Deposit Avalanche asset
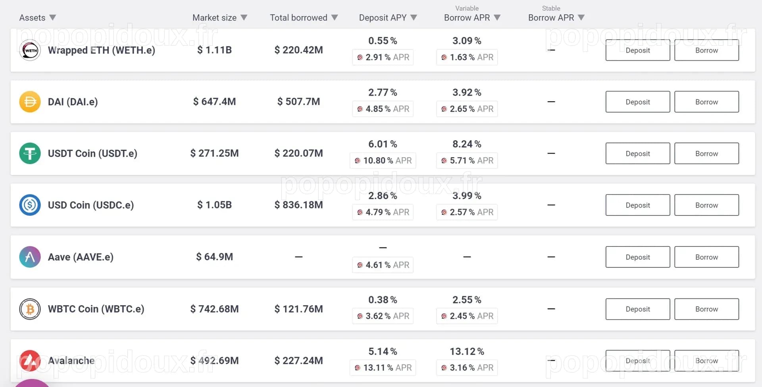The image size is (762, 387). [638, 360]
